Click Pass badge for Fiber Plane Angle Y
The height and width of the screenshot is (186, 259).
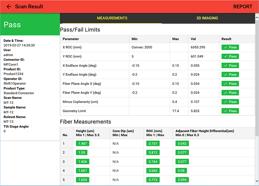point(230,93)
